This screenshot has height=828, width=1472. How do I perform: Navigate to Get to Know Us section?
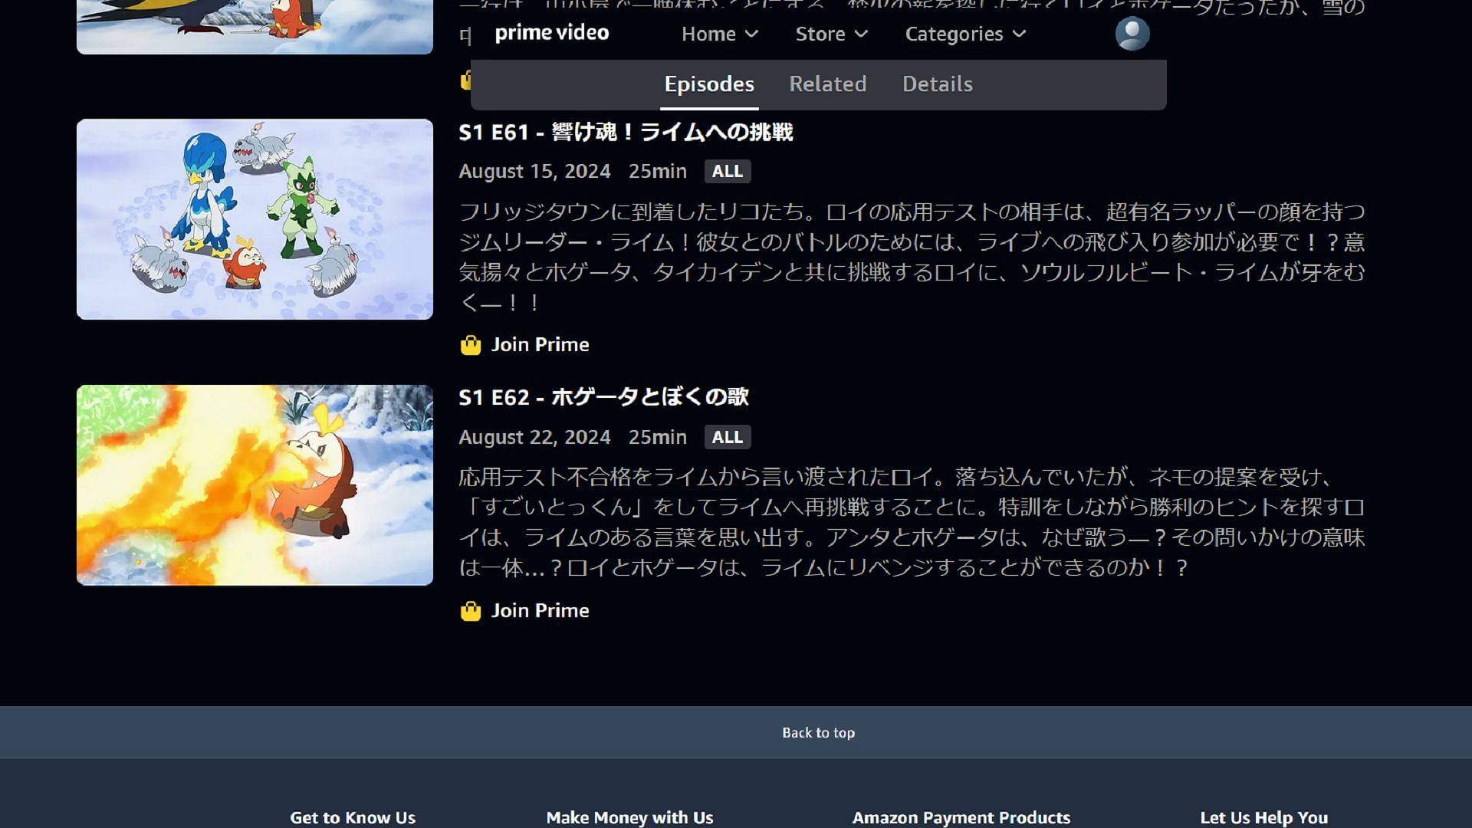pos(353,816)
